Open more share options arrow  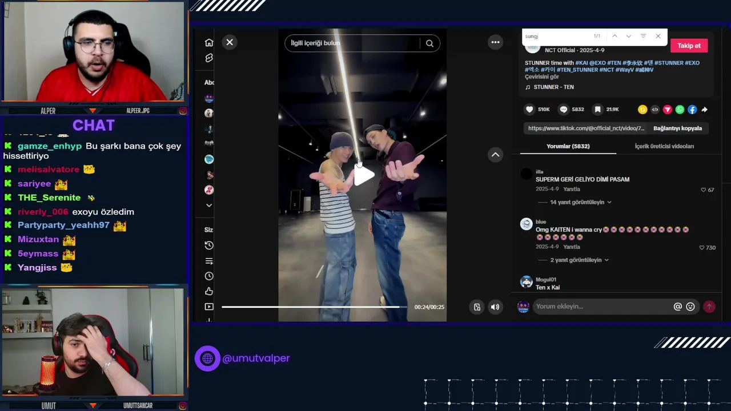coord(704,110)
